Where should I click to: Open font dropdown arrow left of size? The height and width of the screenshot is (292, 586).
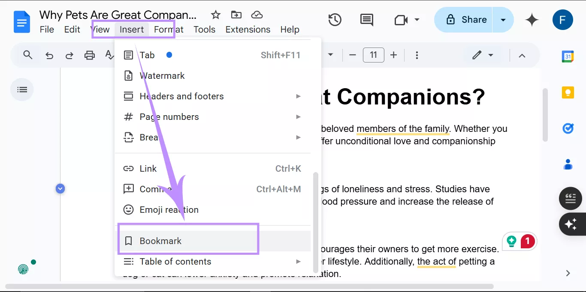click(330, 55)
